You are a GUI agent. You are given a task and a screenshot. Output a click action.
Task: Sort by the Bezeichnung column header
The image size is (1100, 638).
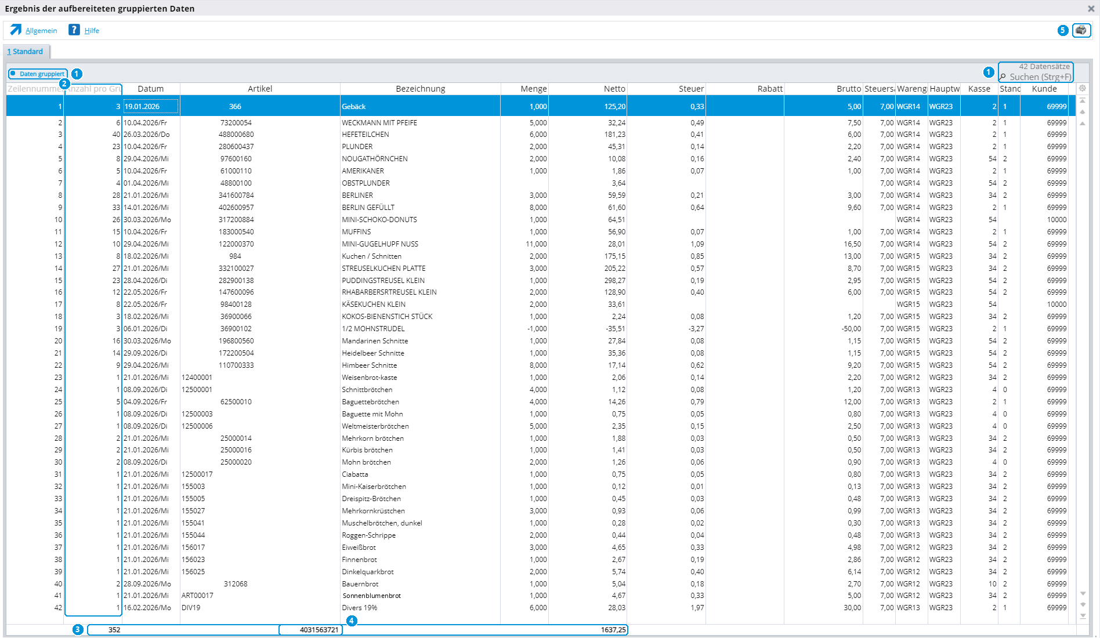(420, 89)
